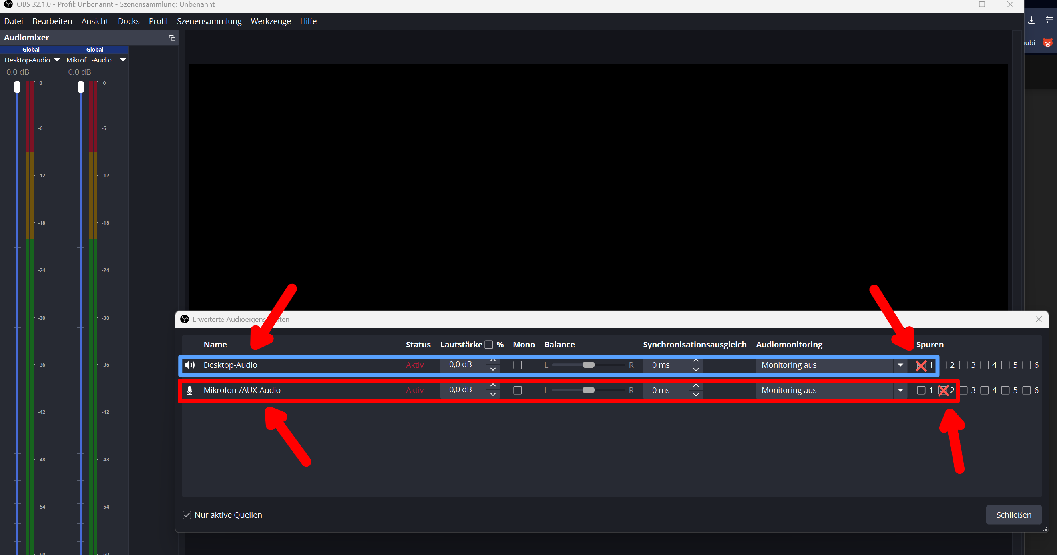This screenshot has width=1057, height=555.
Task: Open the Werkzeuge menu
Action: (270, 21)
